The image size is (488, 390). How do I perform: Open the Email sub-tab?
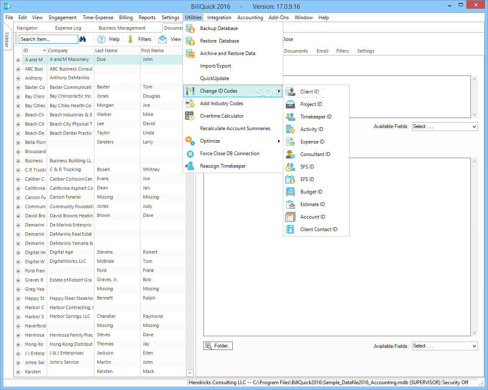[x=323, y=51]
